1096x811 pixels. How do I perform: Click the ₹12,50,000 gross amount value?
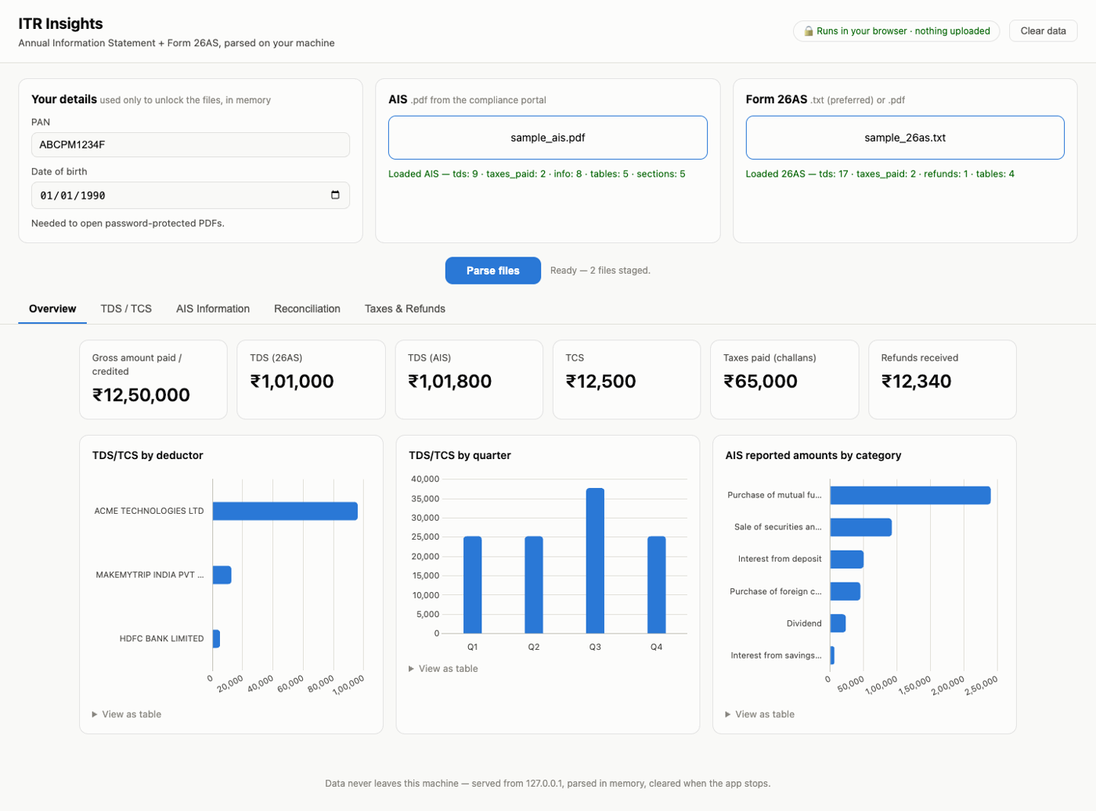point(141,395)
